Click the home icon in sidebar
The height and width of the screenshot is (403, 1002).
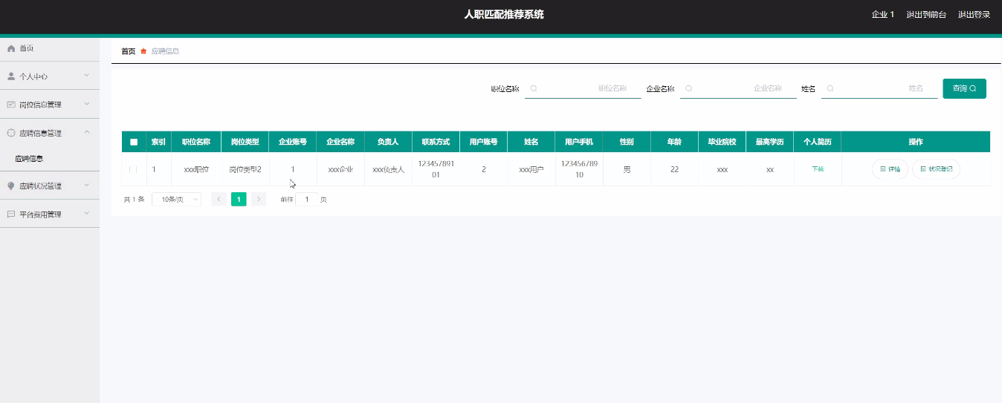coord(11,48)
